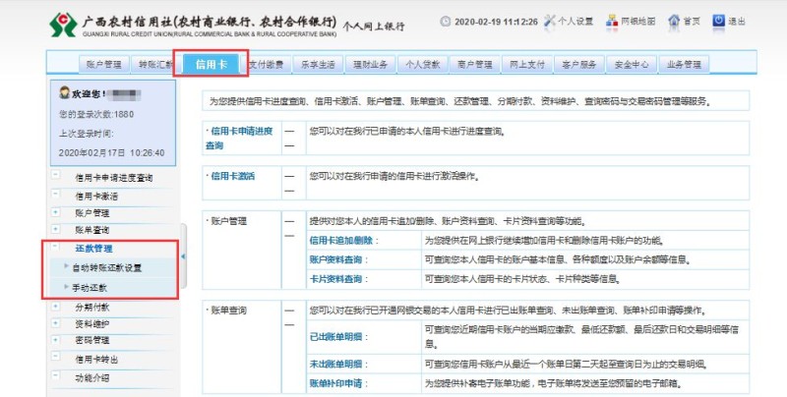The width and height of the screenshot is (787, 397).
Task: Select 账单查询 in the sidebar menu
Action: tap(92, 230)
